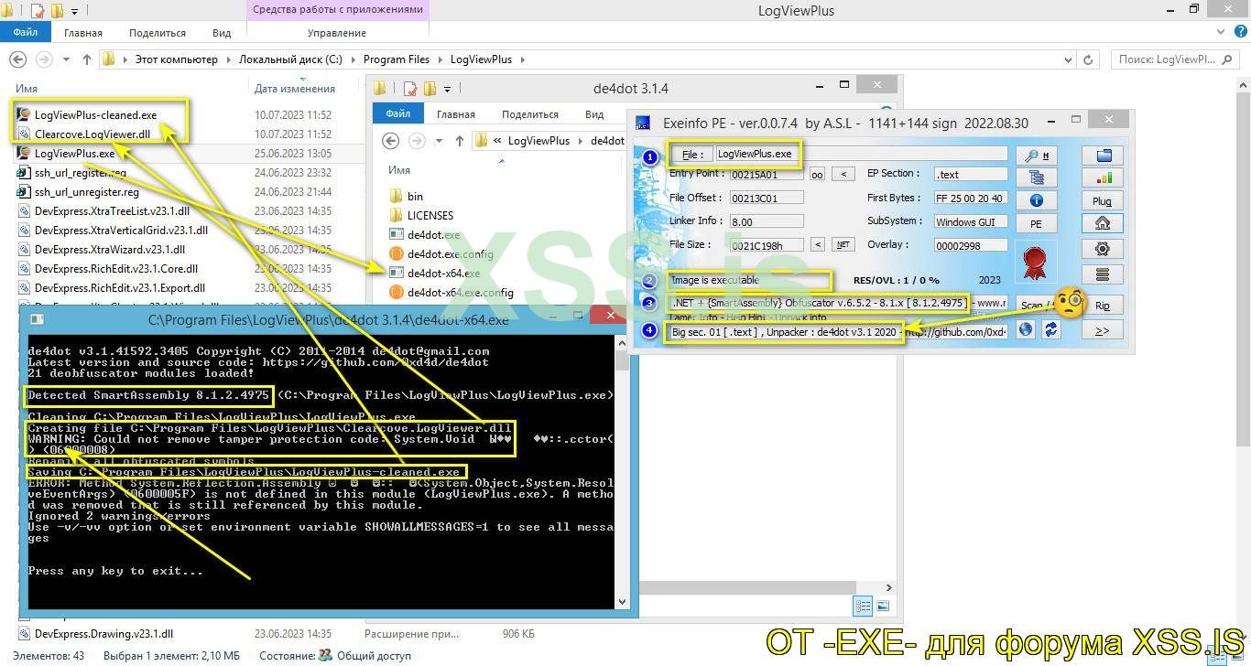Image resolution: width=1251 pixels, height=666 pixels.
Task: Click the Overlay value field 00002998
Action: (970, 245)
